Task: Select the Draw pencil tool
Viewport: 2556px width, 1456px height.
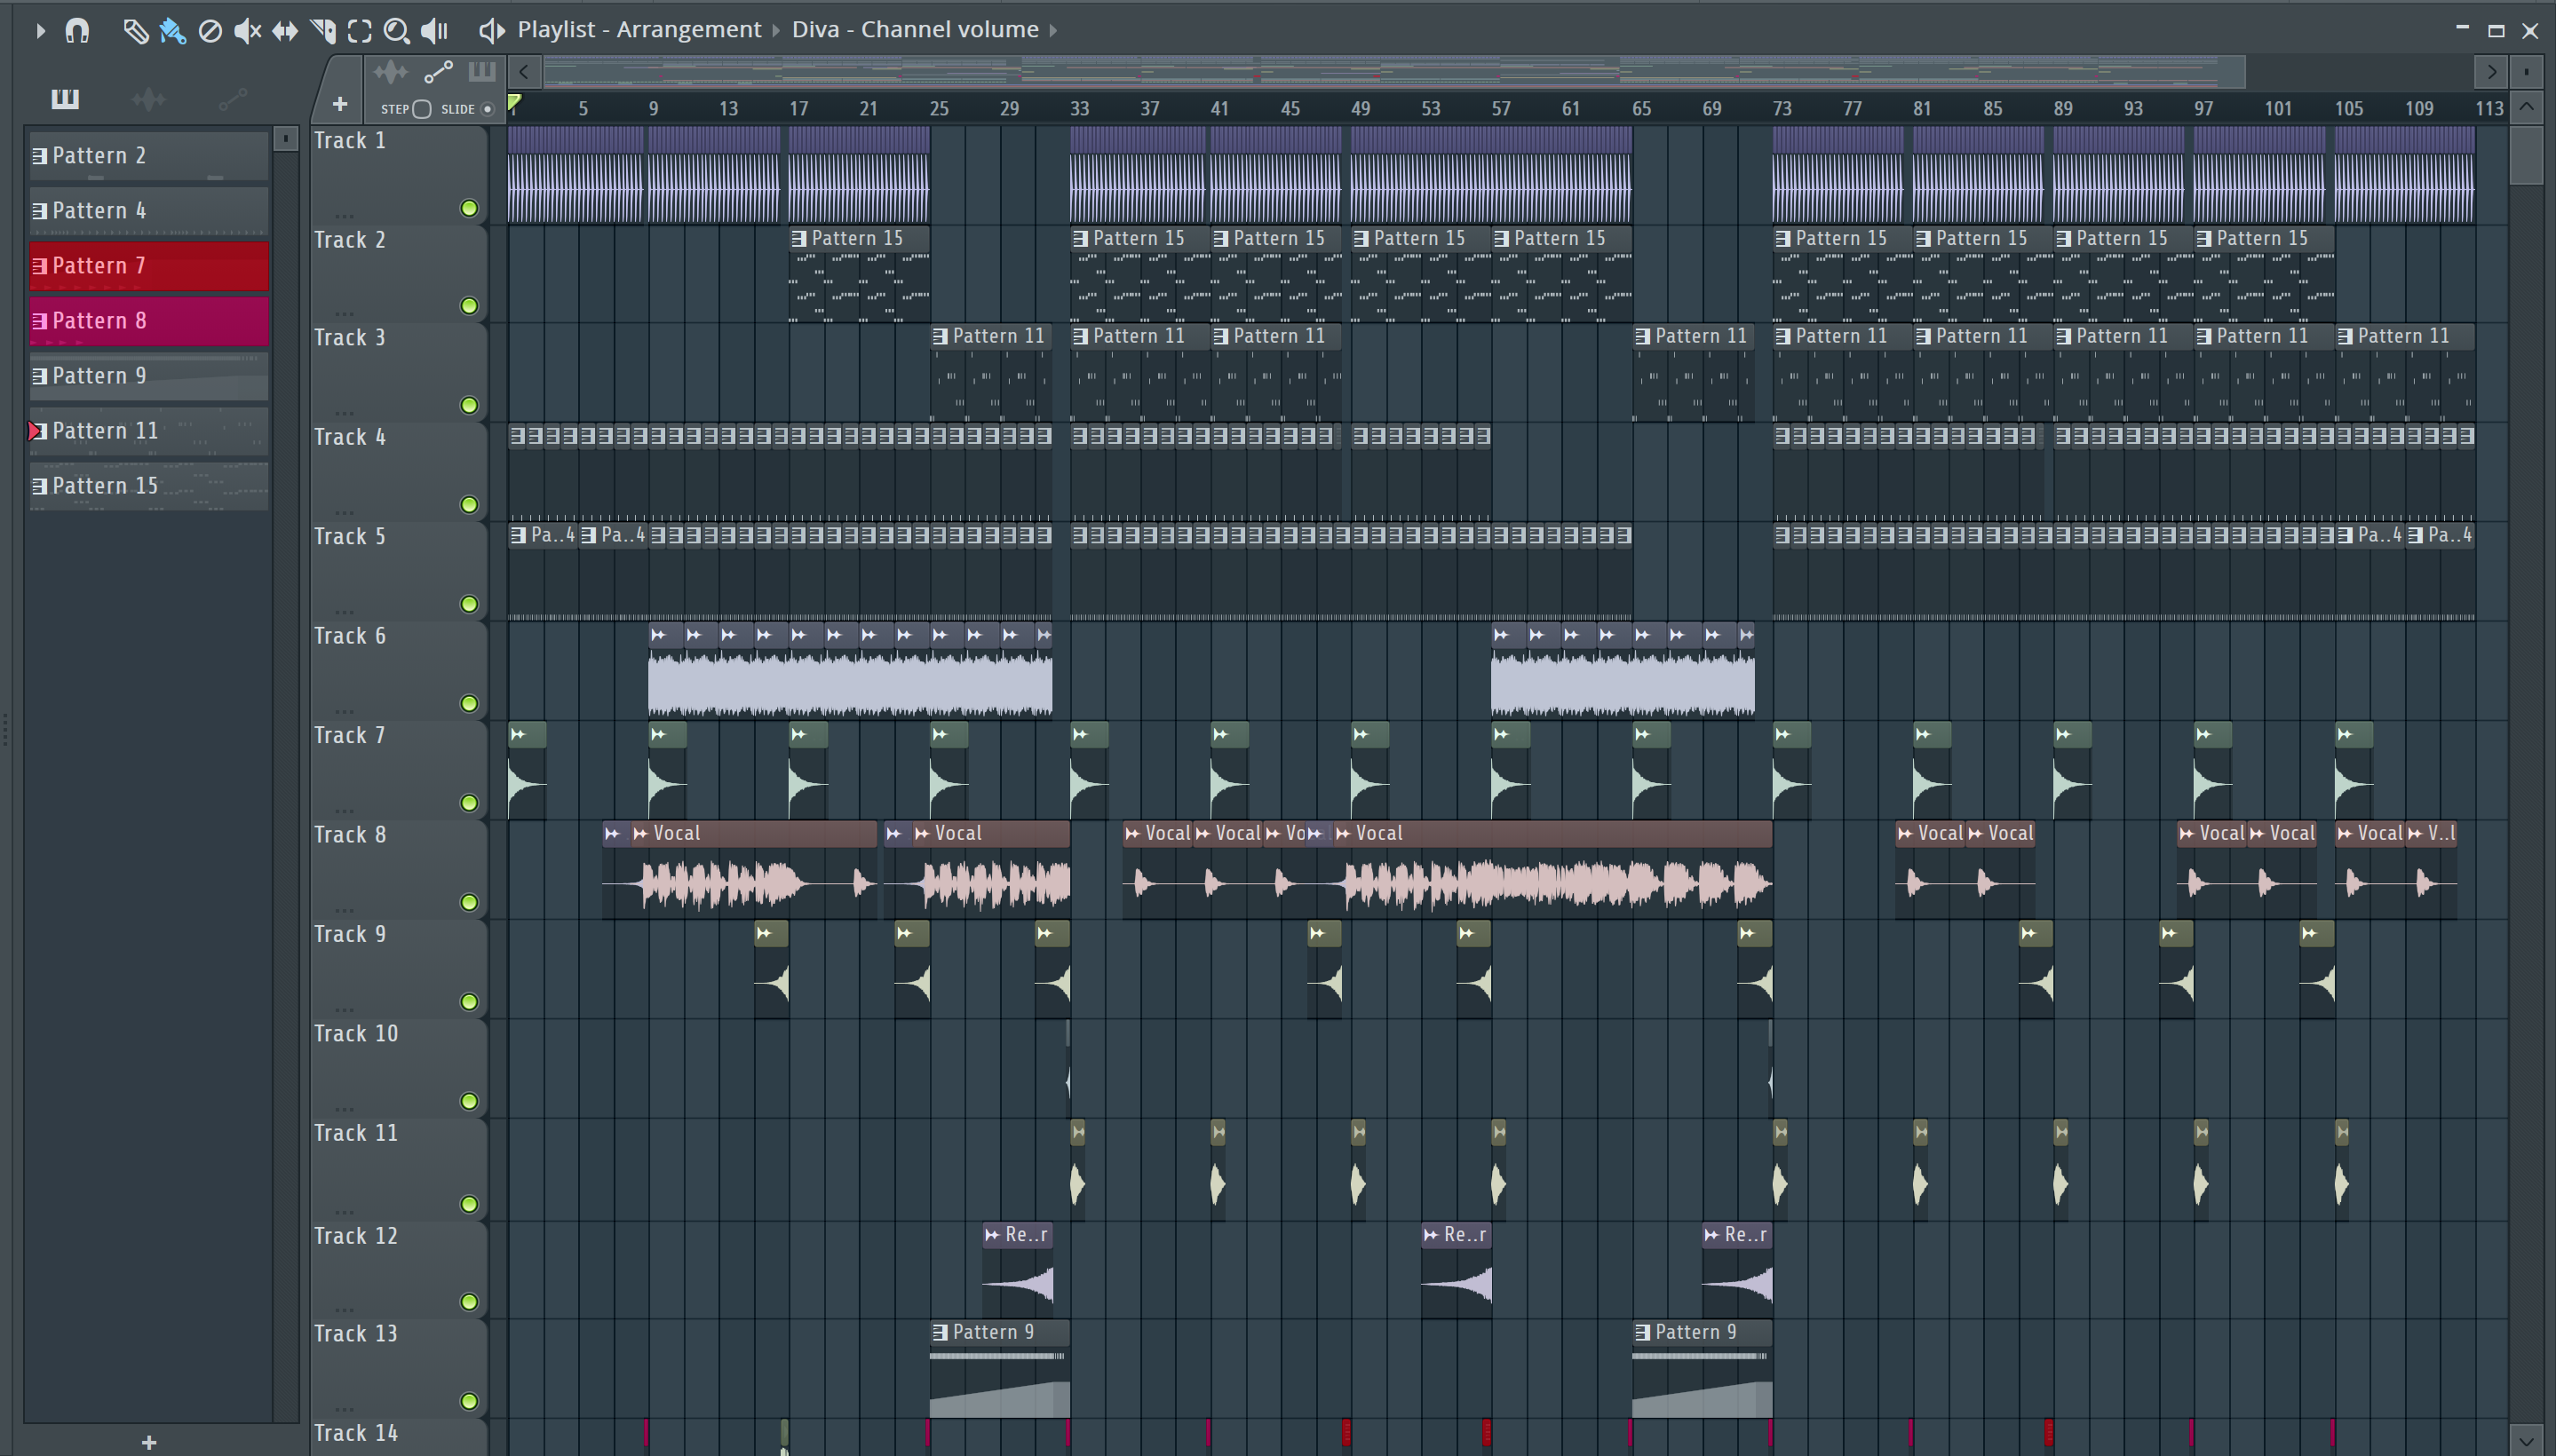Action: [x=135, y=31]
